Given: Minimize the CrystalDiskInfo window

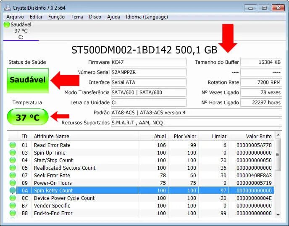Looking at the screenshot, I should click(x=250, y=8).
